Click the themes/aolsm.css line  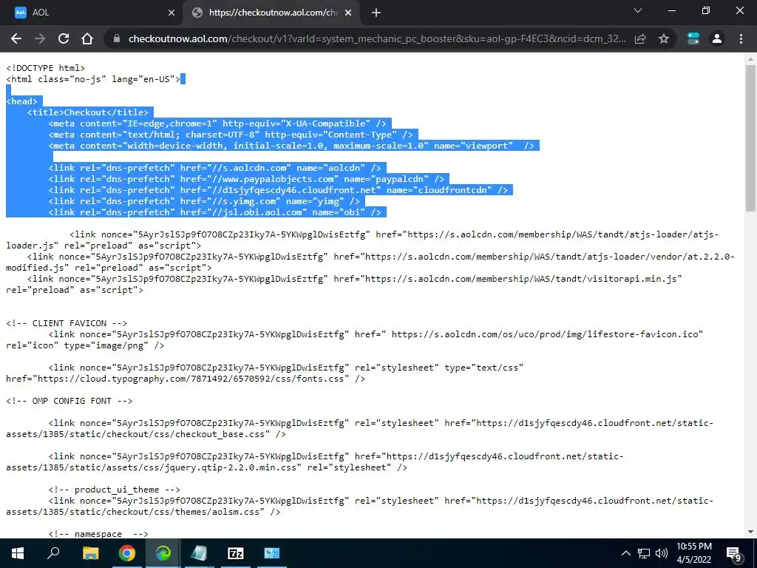[143, 513]
